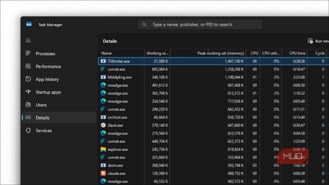Screen dimensions: 329x185
Task: Sort by the Name column header
Action: coord(121,53)
